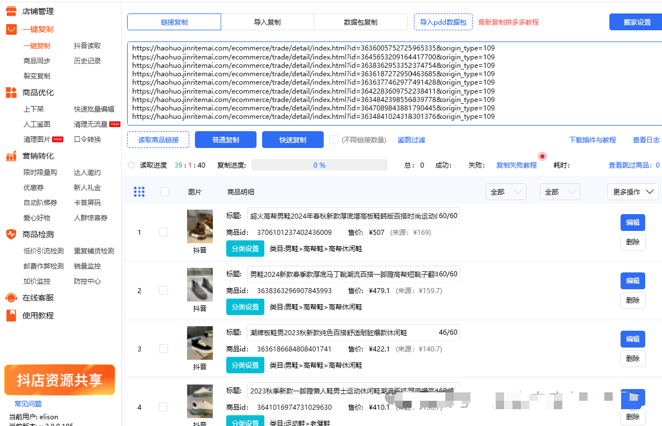The width and height of the screenshot is (662, 426).
Task: Click the 营销转化 chart icon
Action: (11, 156)
